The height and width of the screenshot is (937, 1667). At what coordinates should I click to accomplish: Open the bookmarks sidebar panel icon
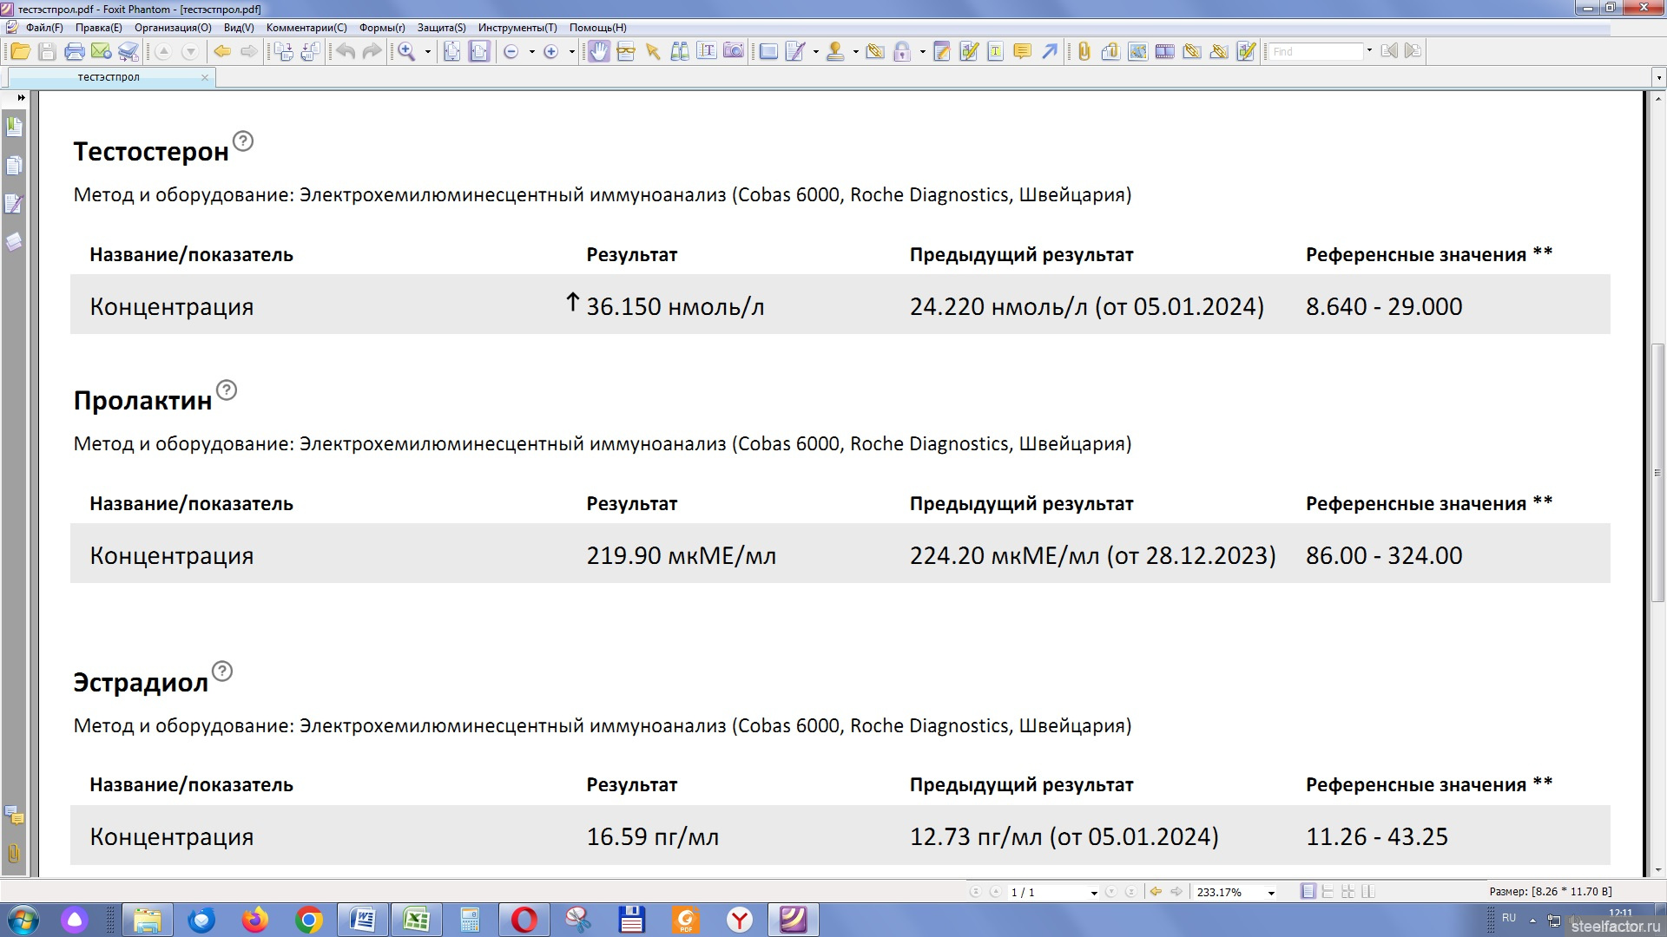point(14,127)
